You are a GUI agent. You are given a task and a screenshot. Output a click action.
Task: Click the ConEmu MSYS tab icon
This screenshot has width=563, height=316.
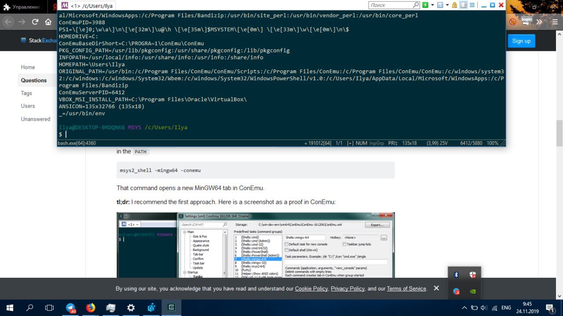coord(64,6)
